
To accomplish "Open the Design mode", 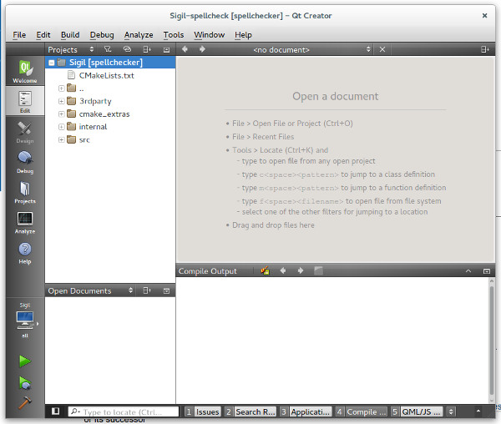I will click(25, 132).
